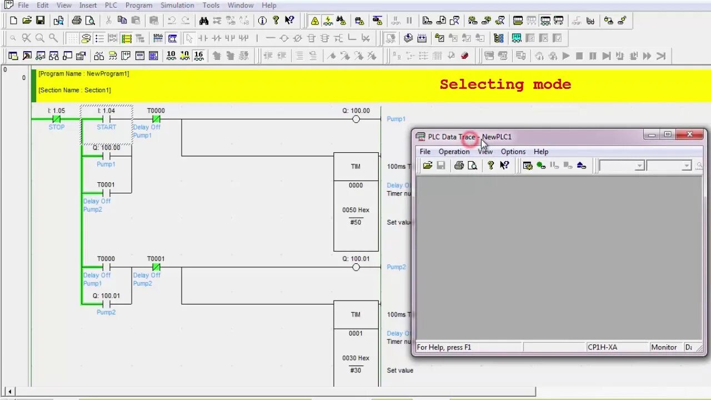The image size is (711, 400).
Task: Select the START contact I: 1.04
Action: pyautogui.click(x=106, y=119)
